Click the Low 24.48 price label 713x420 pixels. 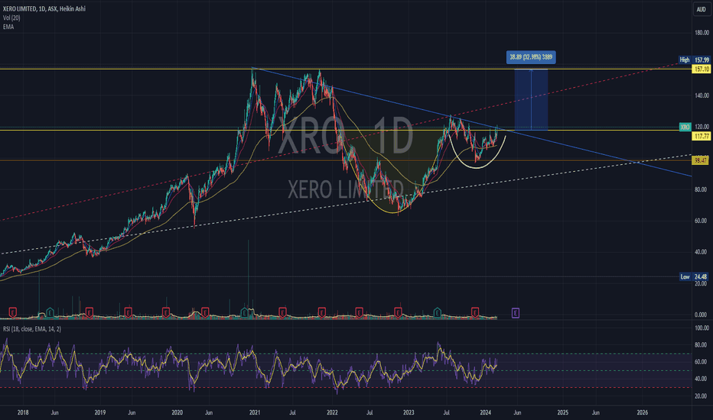[x=695, y=276]
